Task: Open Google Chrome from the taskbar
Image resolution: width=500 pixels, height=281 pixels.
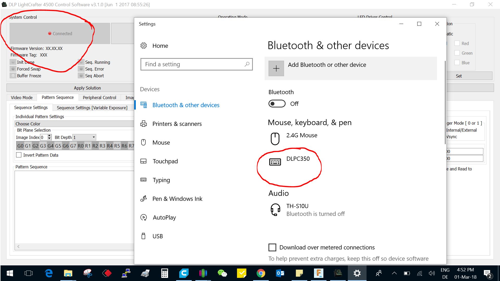Action: (261, 273)
